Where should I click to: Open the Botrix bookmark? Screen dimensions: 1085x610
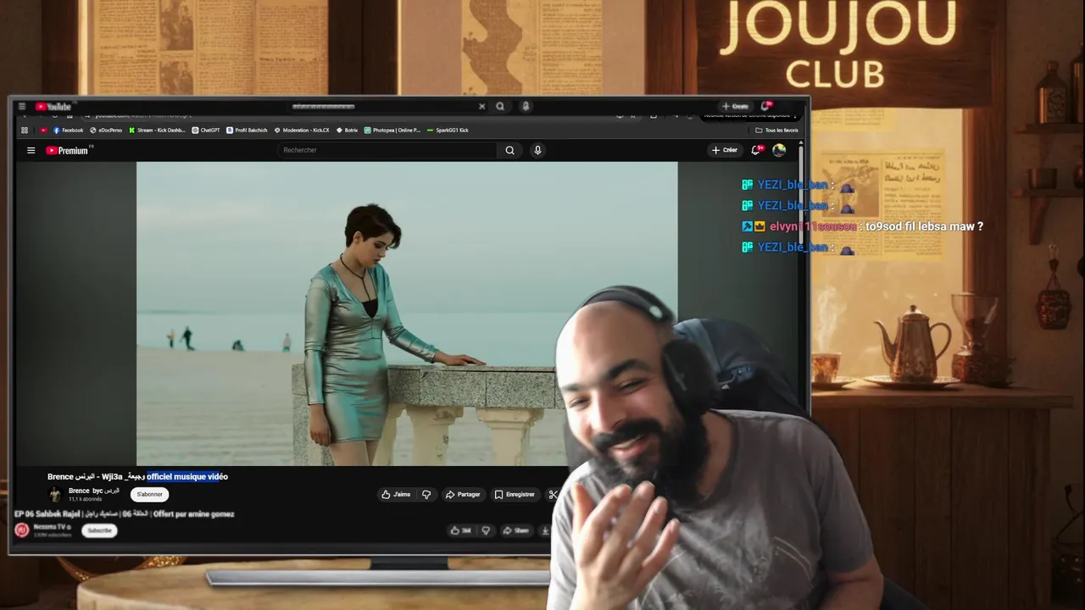[x=348, y=130]
